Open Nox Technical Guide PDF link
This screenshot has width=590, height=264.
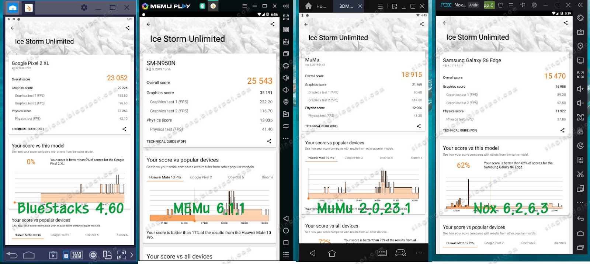tap(460, 131)
